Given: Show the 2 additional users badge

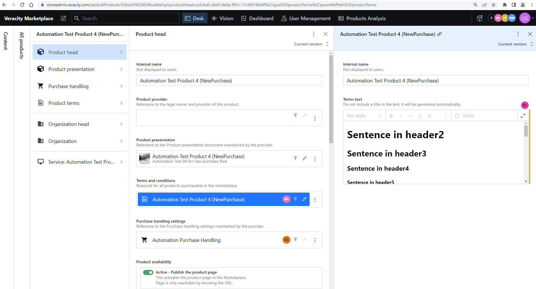Looking at the screenshot, I should pos(491,18).
